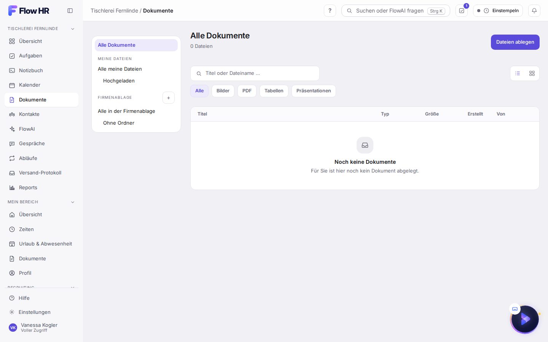Viewport: 548px width, 342px height.
Task: Switch to grid view
Action: 532,73
